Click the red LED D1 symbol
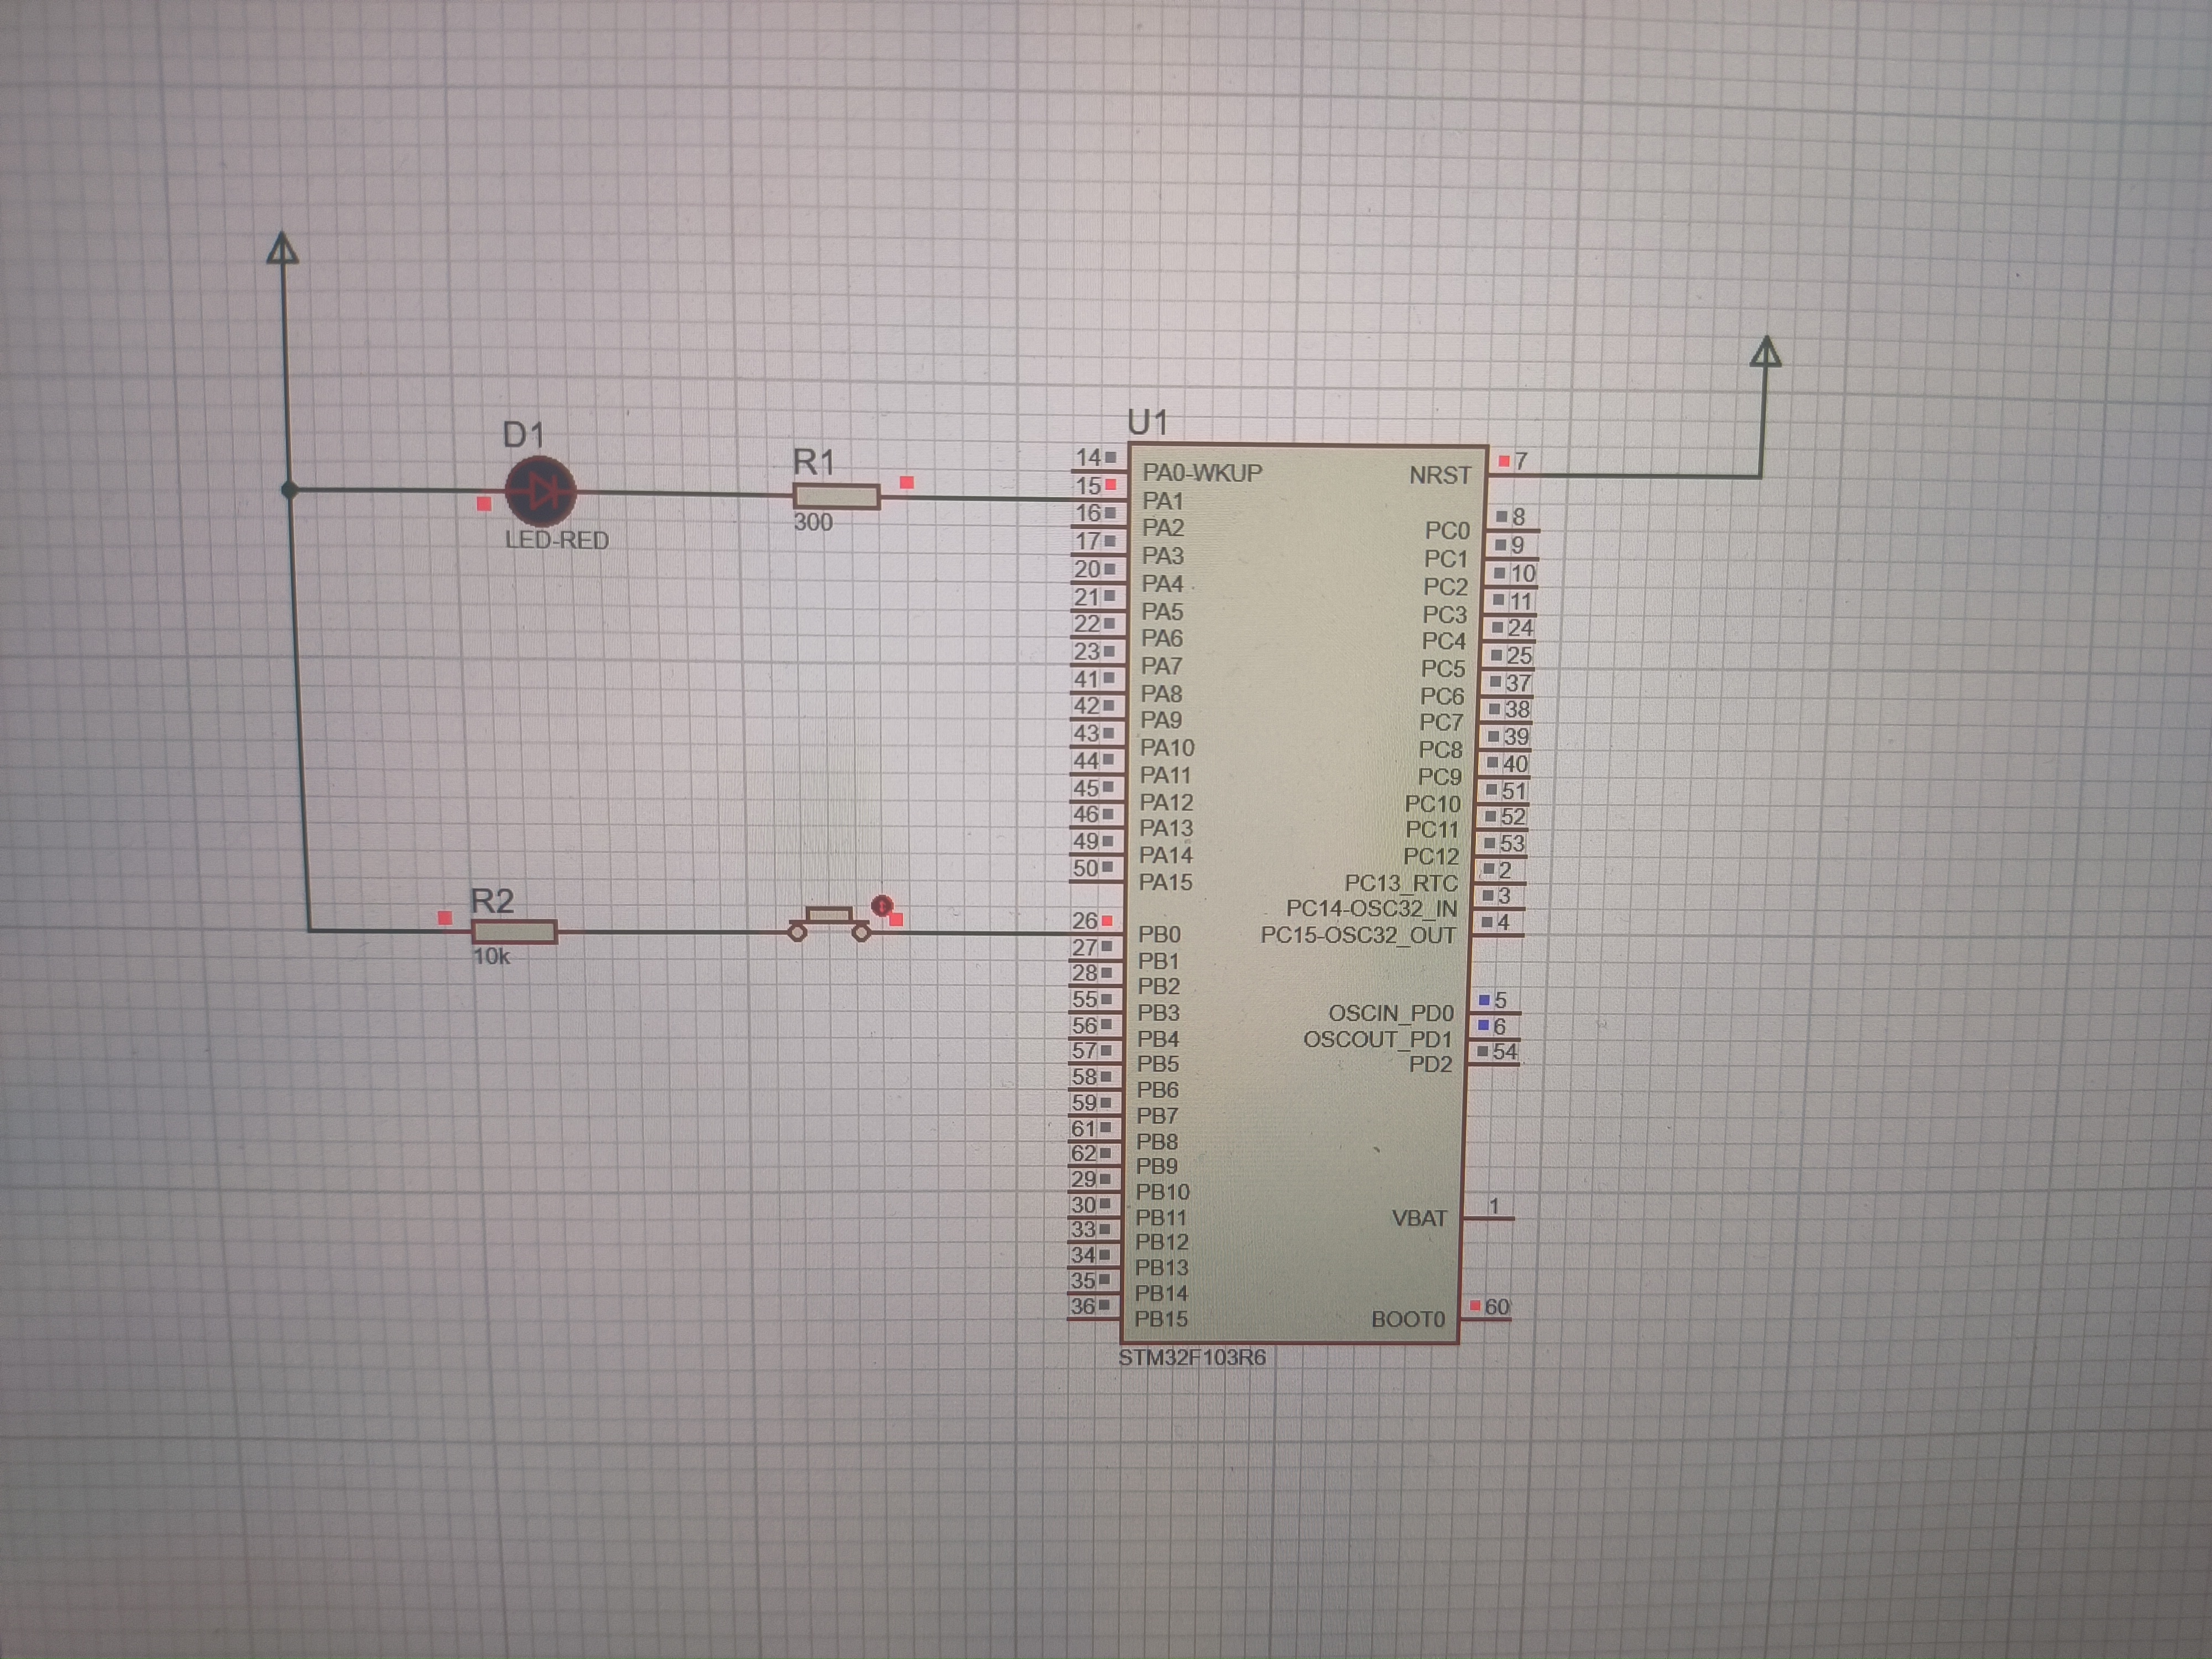Viewport: 2212px width, 1659px height. (540, 491)
